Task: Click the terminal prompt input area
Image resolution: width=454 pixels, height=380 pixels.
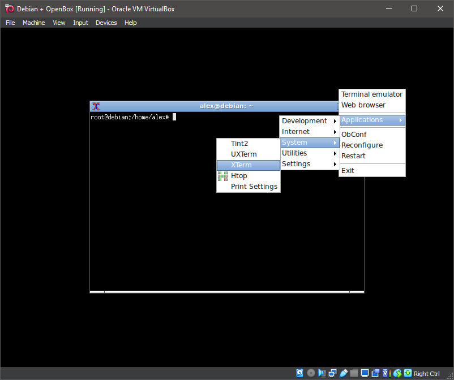Action: [x=175, y=116]
